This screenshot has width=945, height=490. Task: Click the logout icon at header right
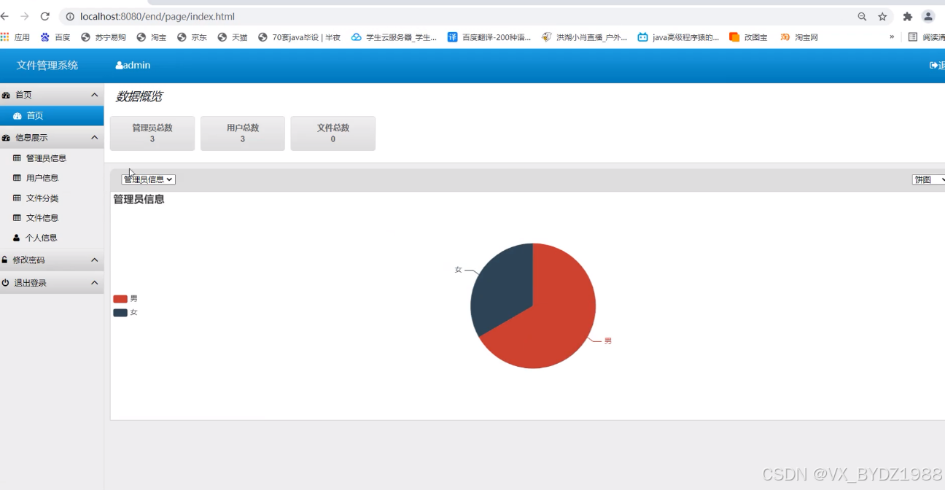click(933, 66)
